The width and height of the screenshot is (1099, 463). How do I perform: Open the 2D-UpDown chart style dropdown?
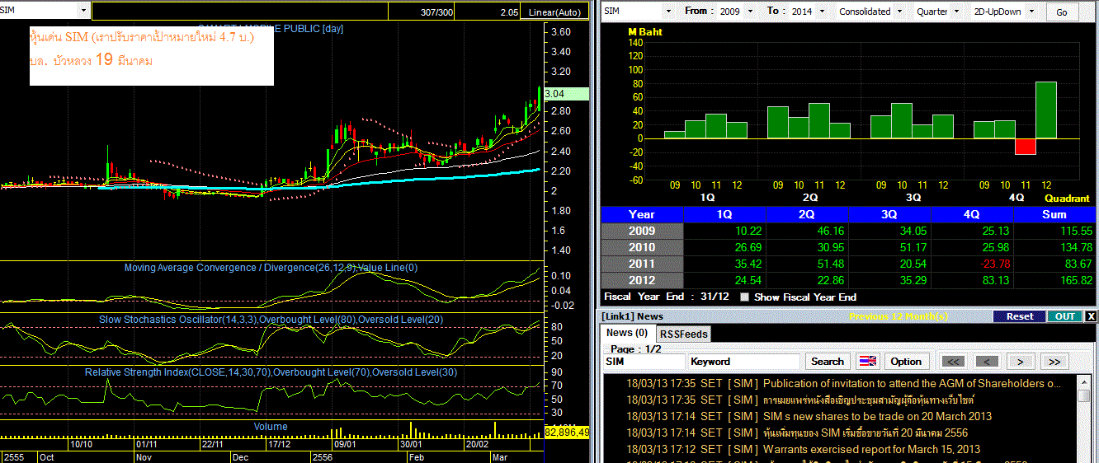click(x=1030, y=12)
